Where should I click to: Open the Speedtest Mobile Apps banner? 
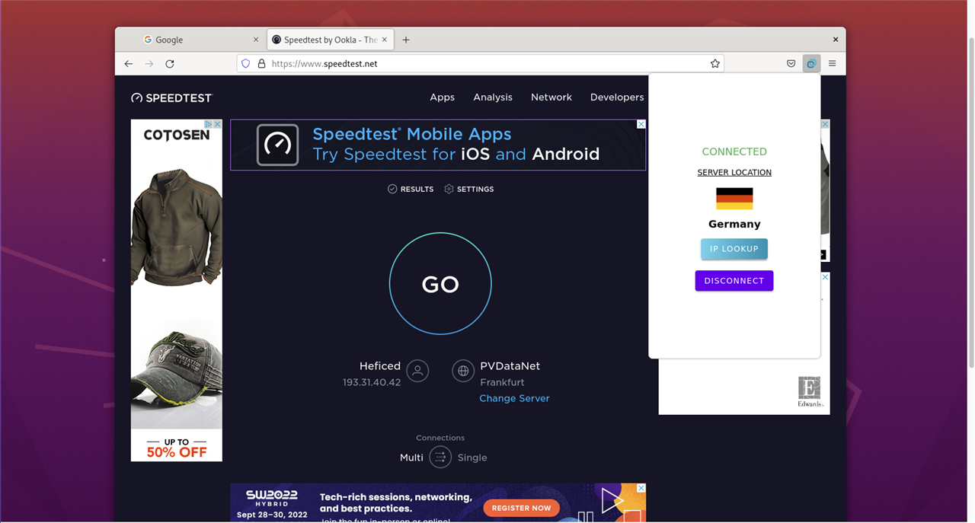click(438, 145)
